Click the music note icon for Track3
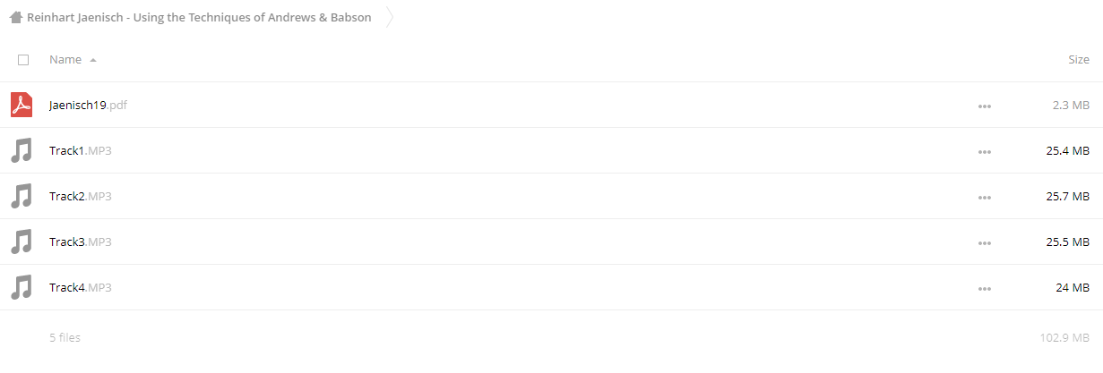The width and height of the screenshot is (1103, 373). pos(22,242)
